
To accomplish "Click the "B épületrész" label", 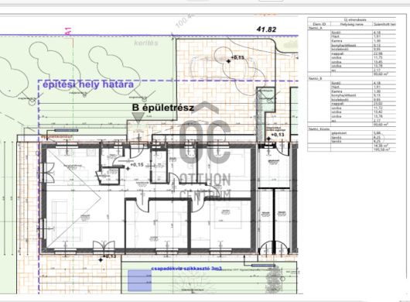I will (x=163, y=108).
